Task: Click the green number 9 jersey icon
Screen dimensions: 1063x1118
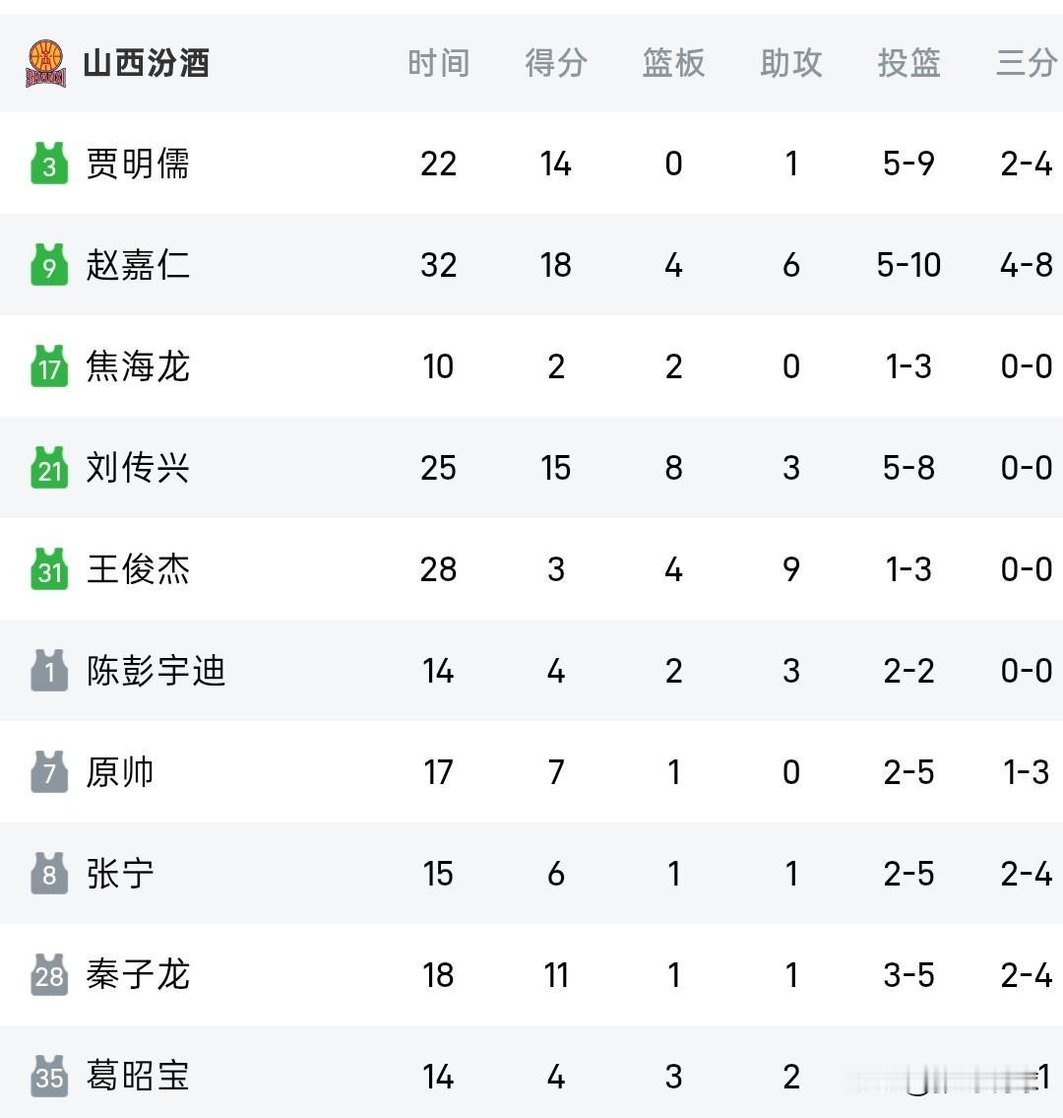Action: (49, 265)
